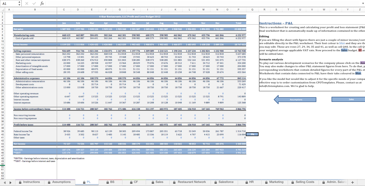Click the add new sheet plus icon
This screenshot has width=365, height=186.
click(352, 182)
